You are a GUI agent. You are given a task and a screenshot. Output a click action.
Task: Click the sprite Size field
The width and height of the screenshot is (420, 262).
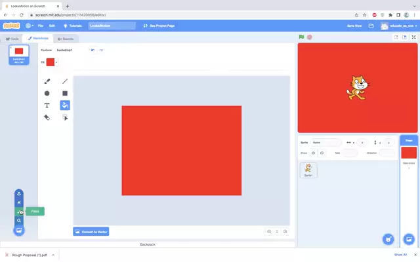pyautogui.click(x=350, y=153)
